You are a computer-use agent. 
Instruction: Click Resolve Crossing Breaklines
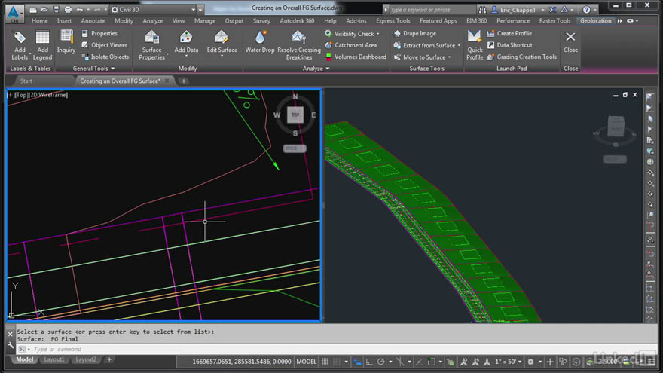click(x=299, y=46)
